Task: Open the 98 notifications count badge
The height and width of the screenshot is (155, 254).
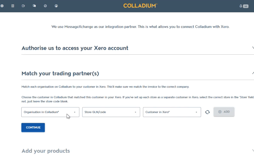Action: pyautogui.click(x=246, y=6)
